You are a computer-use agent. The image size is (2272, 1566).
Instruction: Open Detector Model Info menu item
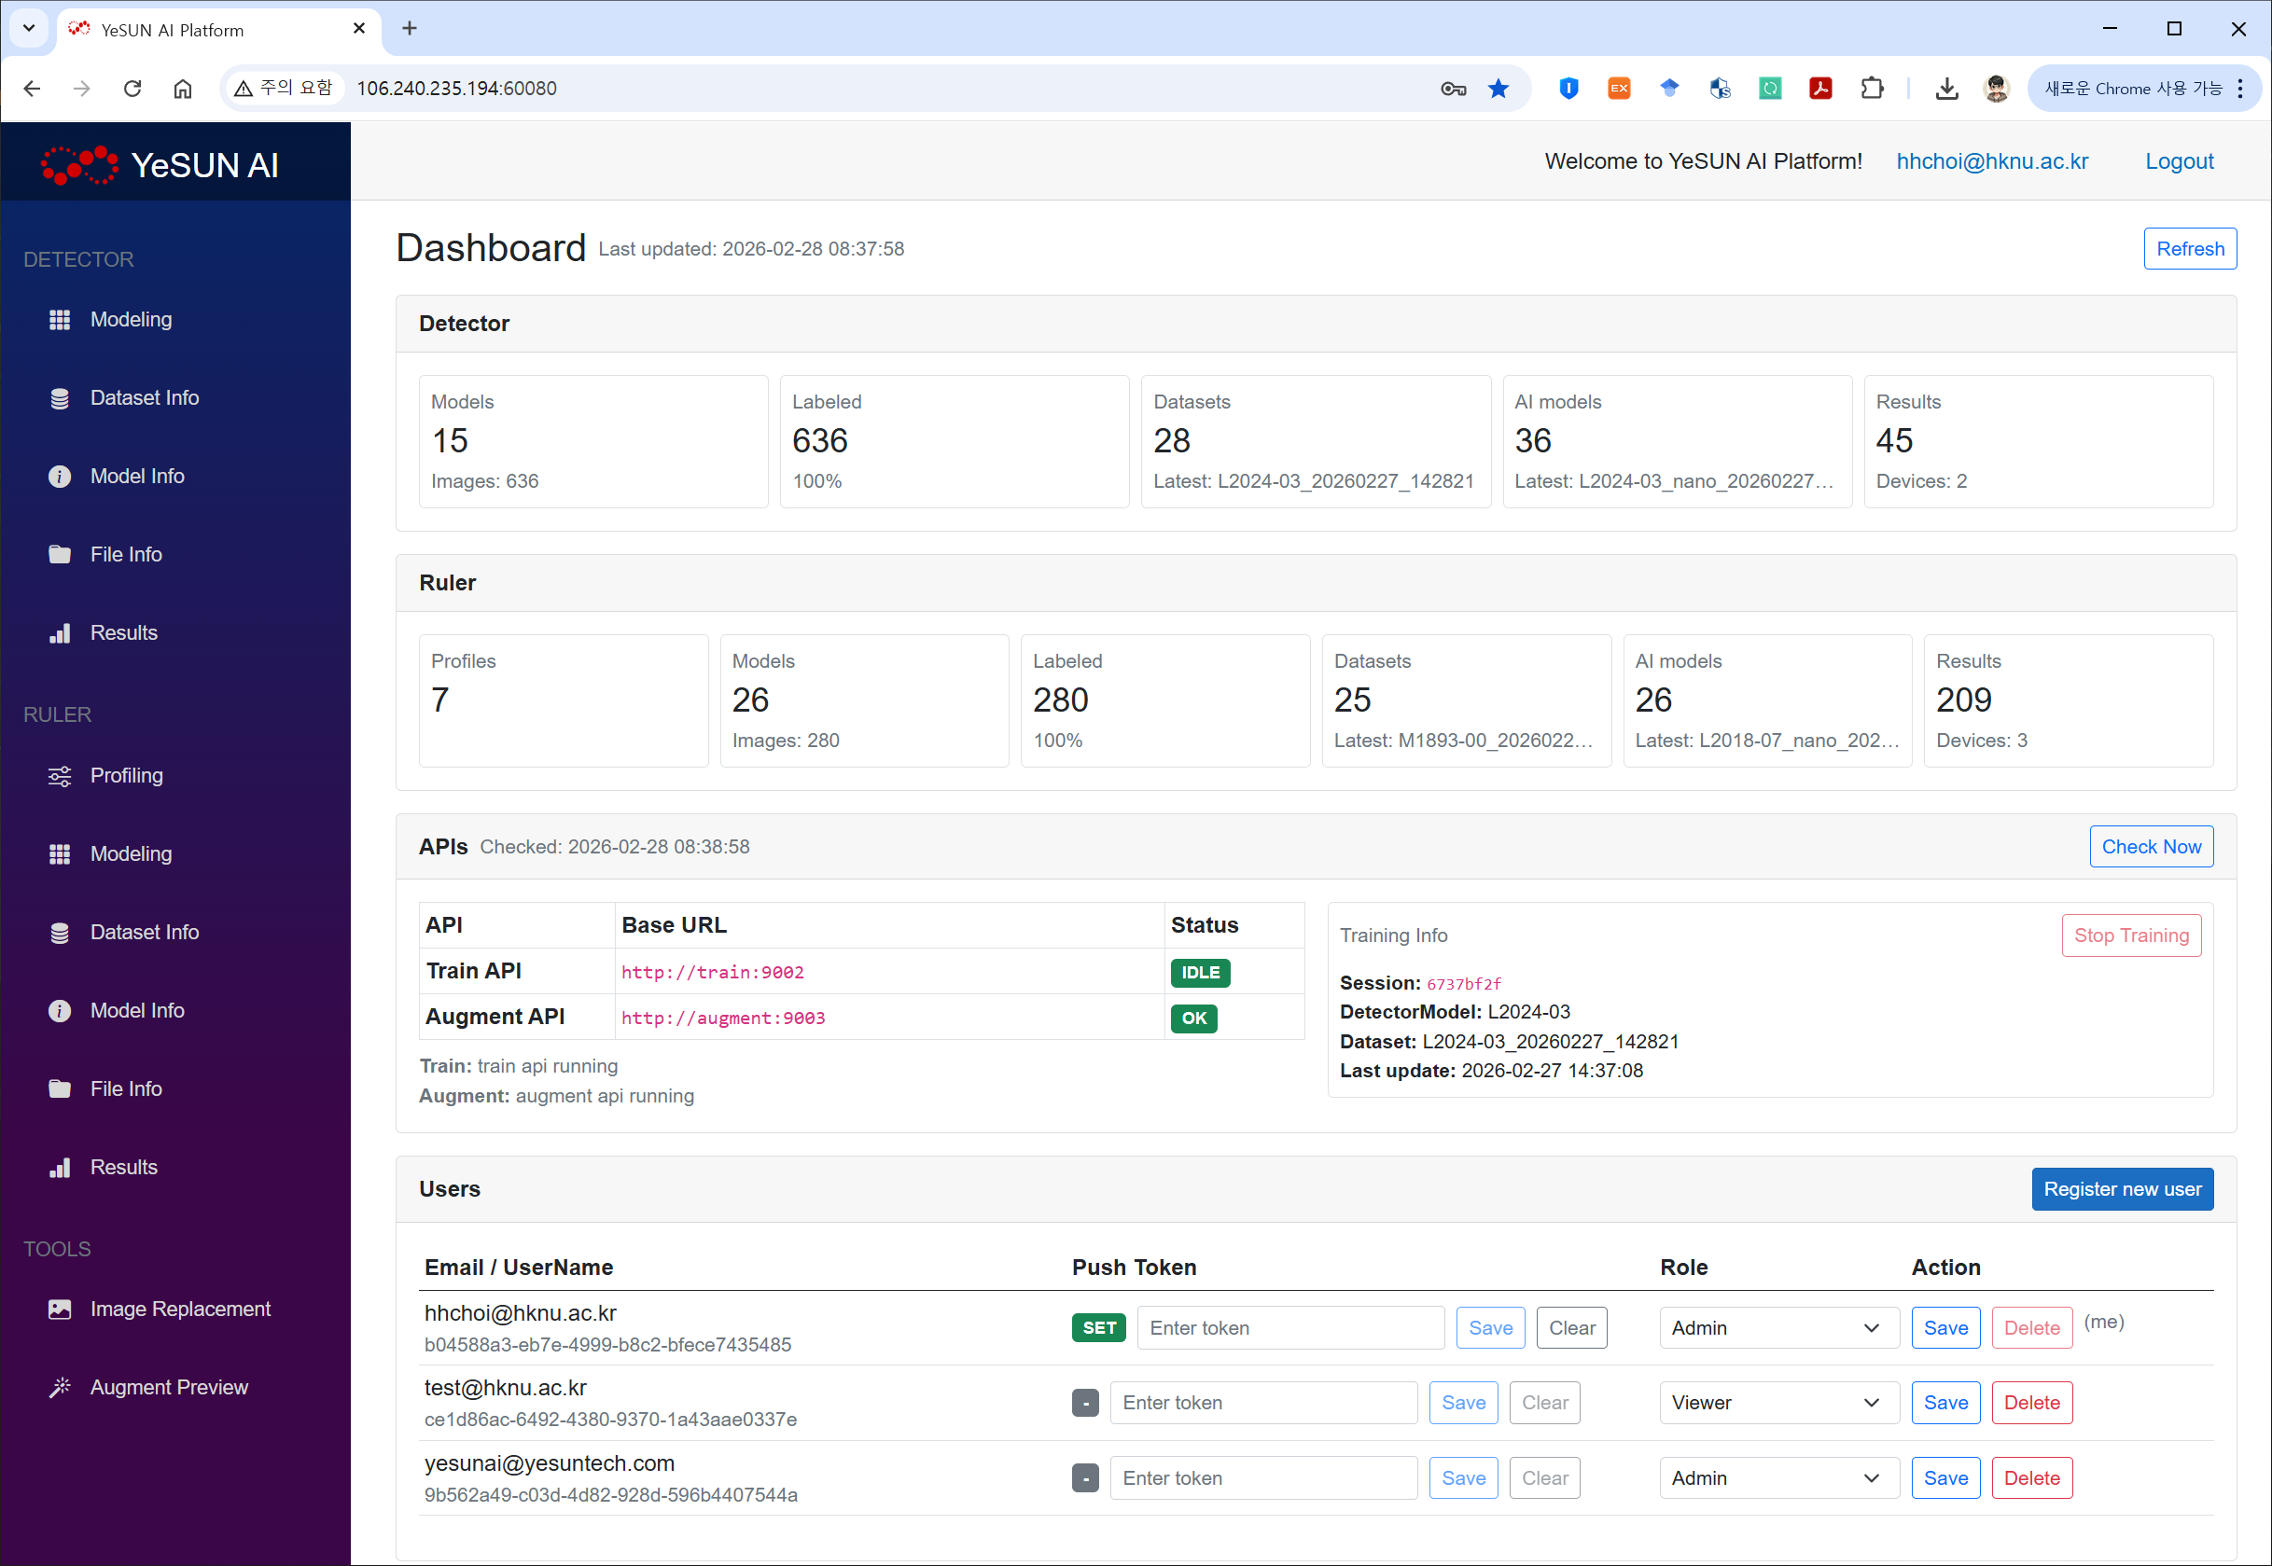[137, 476]
